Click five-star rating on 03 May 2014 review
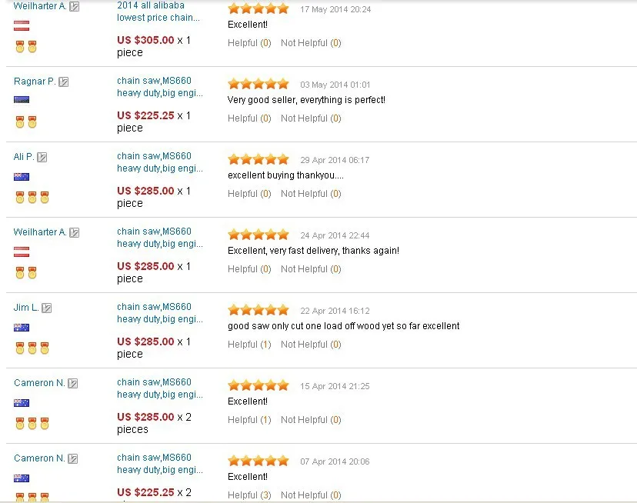Screen dimensions: 637x503 tap(258, 84)
